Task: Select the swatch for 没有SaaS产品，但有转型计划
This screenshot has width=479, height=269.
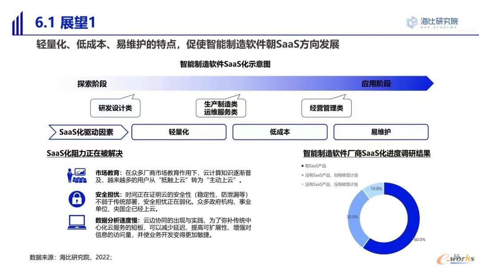Action: pyautogui.click(x=302, y=175)
